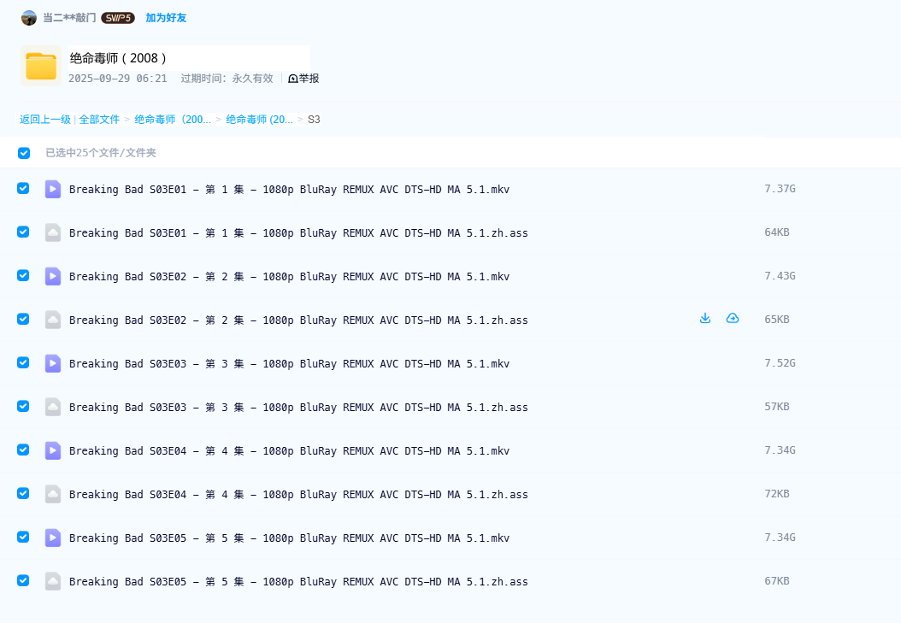
Task: Uncheck the S03E05 zh.ass checkbox
Action: [23, 581]
